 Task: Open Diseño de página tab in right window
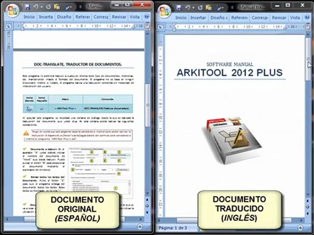pyautogui.click(x=219, y=18)
